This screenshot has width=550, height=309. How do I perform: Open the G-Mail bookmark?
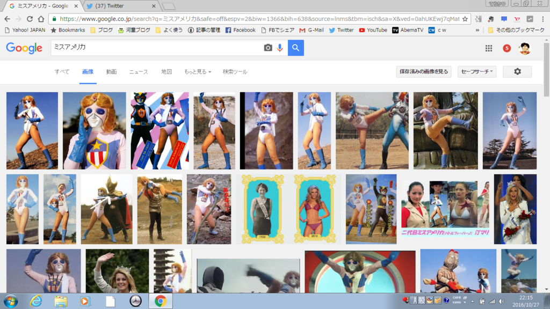click(312, 30)
